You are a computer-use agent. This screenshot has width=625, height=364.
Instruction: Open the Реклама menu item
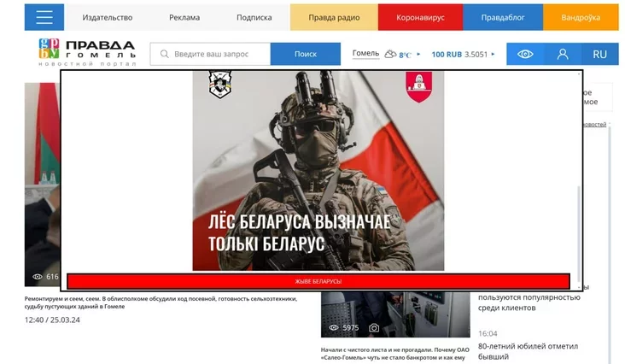pyautogui.click(x=184, y=17)
